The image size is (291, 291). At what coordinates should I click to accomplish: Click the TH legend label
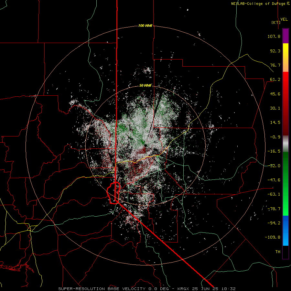[x=278, y=252]
